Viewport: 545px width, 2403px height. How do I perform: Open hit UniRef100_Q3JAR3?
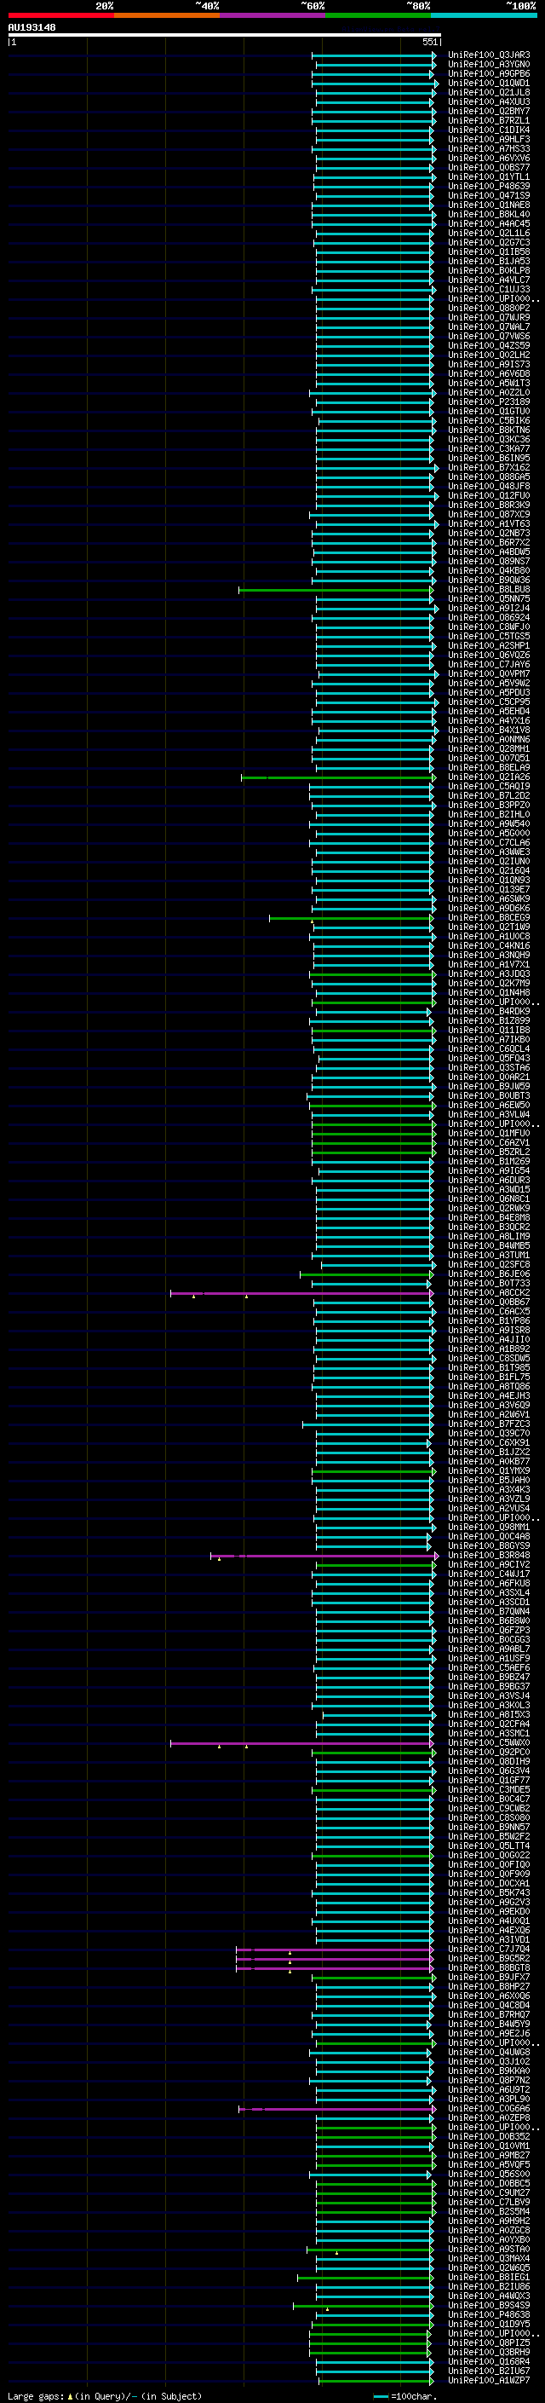click(x=489, y=55)
